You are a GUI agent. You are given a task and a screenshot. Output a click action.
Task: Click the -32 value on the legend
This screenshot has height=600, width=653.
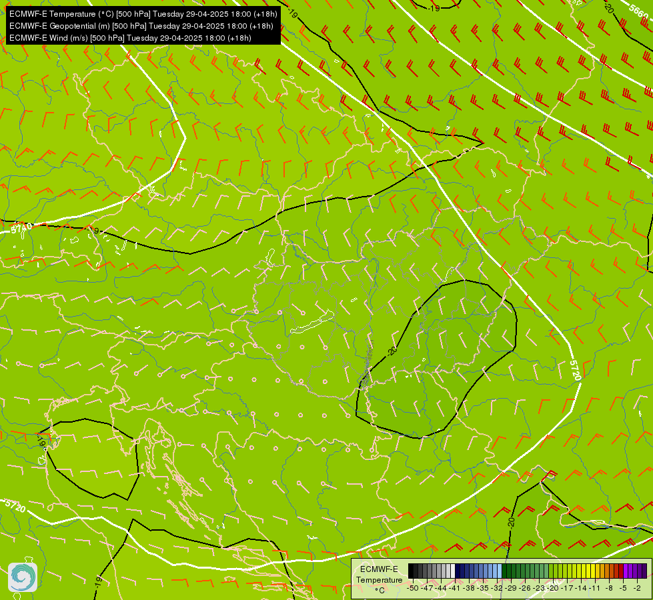click(x=497, y=589)
